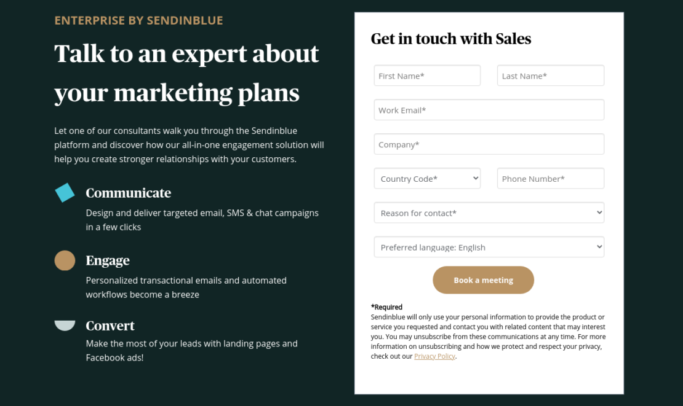Viewport: 683px width, 406px height.
Task: Click the Book a meeting button
Action: point(484,280)
